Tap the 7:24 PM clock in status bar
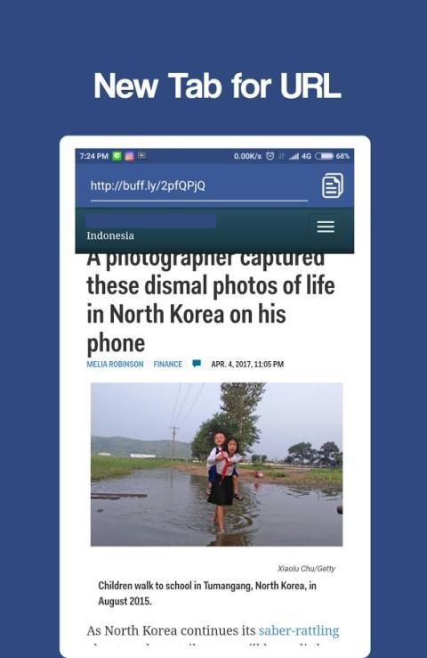The height and width of the screenshot is (658, 427). pos(93,156)
